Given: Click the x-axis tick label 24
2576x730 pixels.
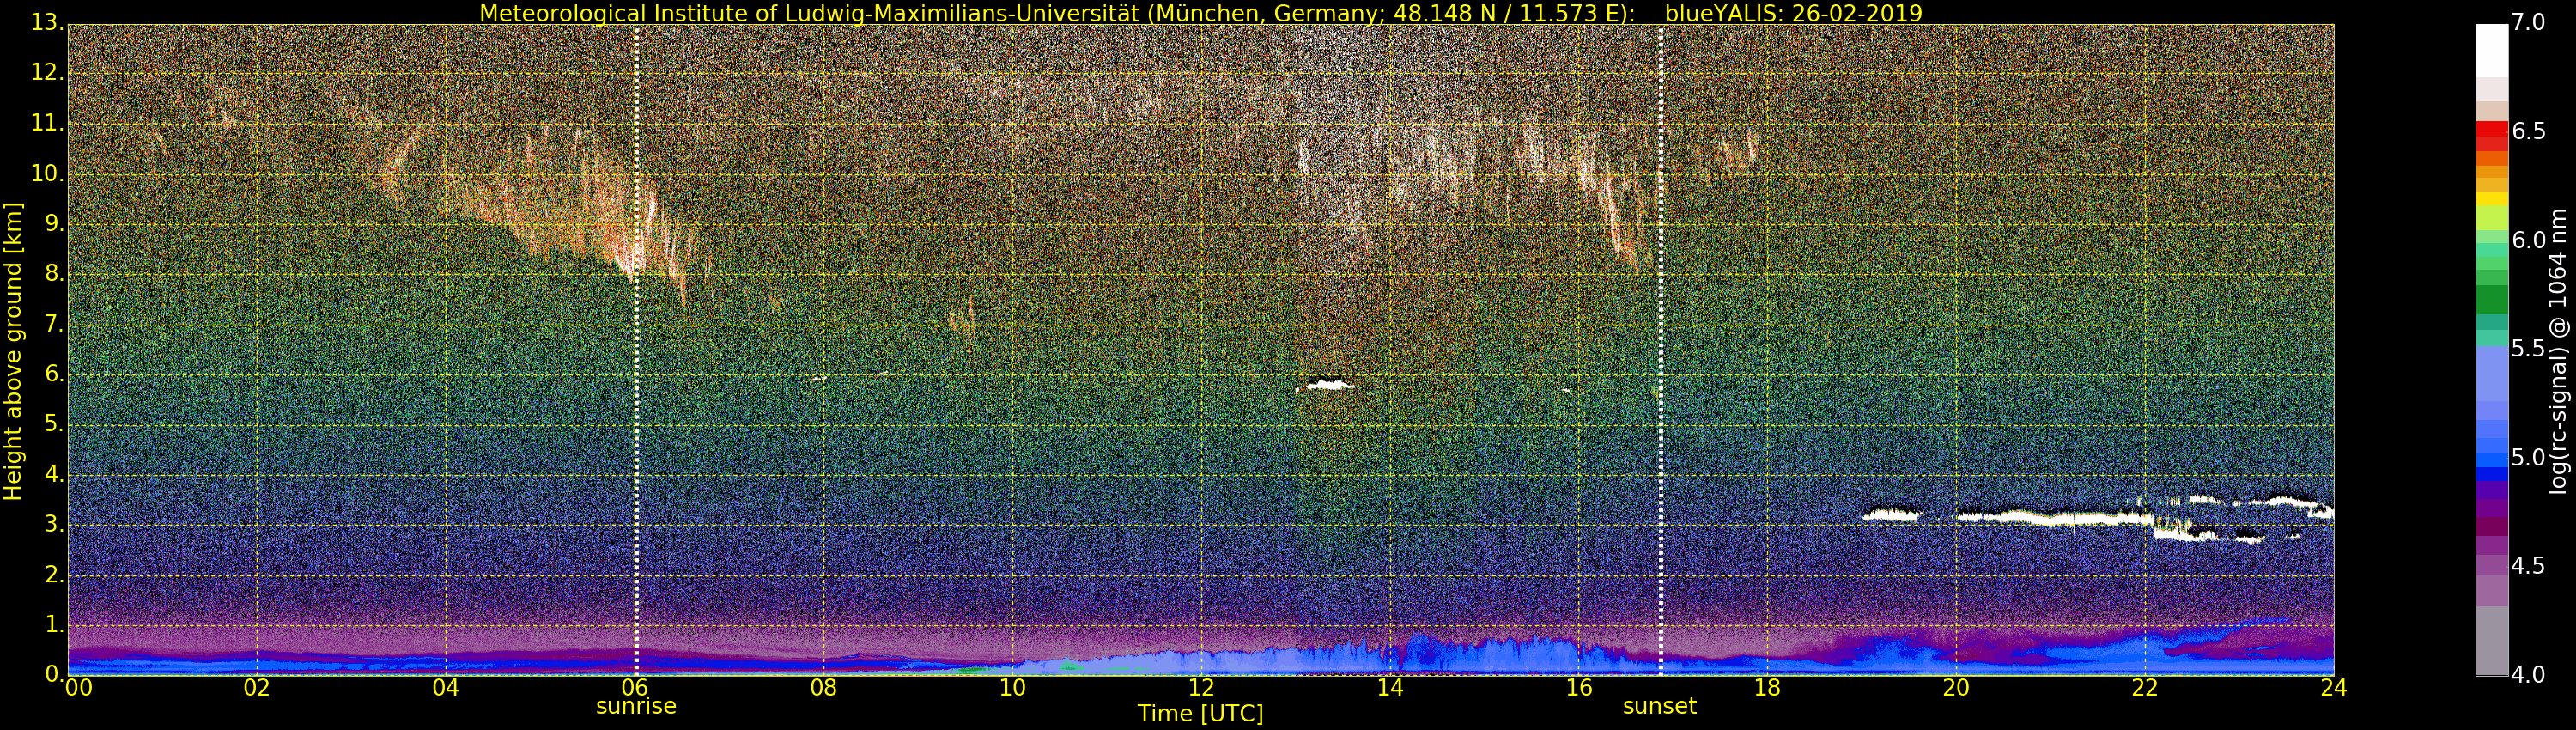Looking at the screenshot, I should pos(2334,687).
